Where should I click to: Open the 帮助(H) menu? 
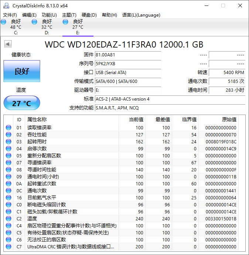point(109,15)
